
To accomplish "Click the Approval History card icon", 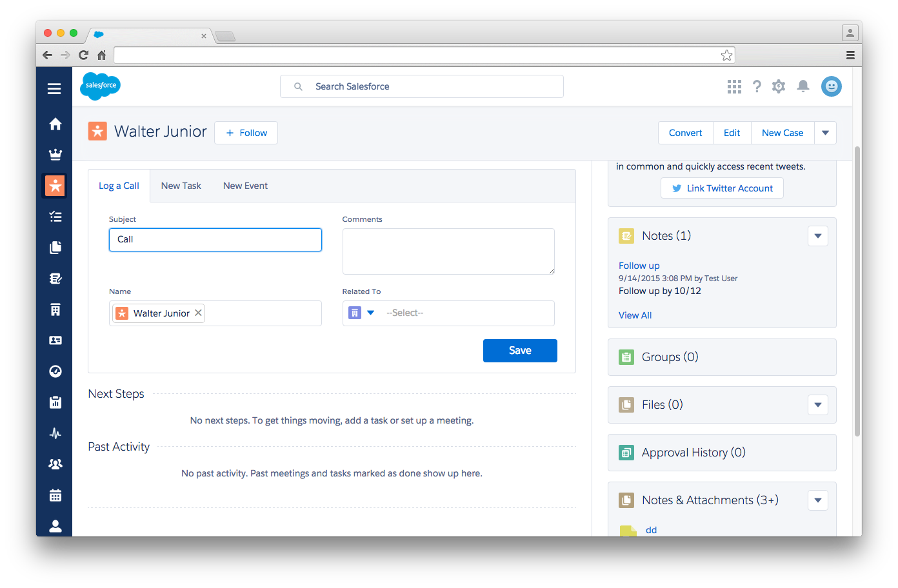I will (x=626, y=453).
